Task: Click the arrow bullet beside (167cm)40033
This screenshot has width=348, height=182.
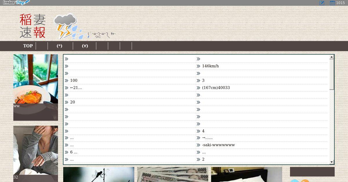Action: (198, 88)
